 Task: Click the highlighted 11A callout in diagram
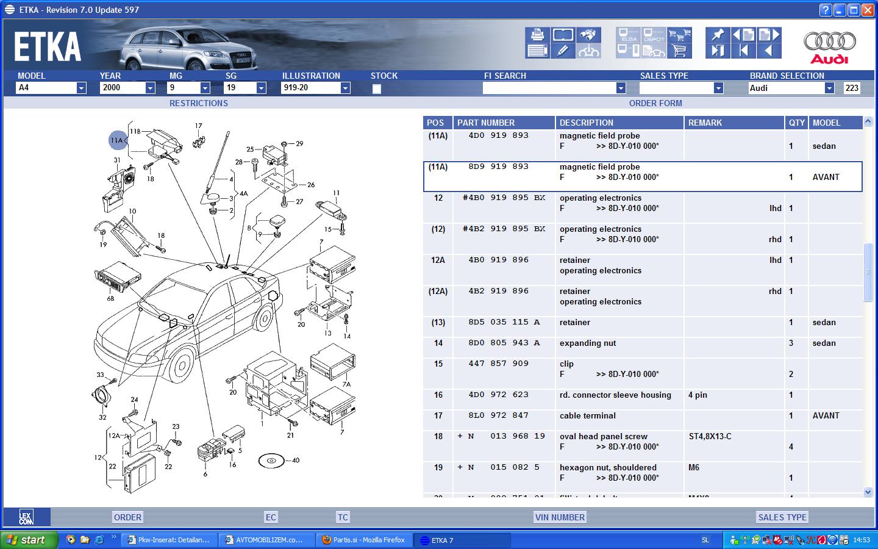coord(117,140)
